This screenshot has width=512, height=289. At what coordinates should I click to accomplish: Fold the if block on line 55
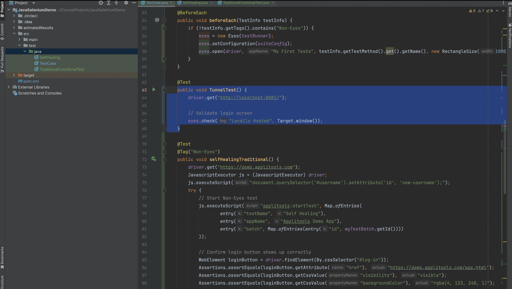165,28
